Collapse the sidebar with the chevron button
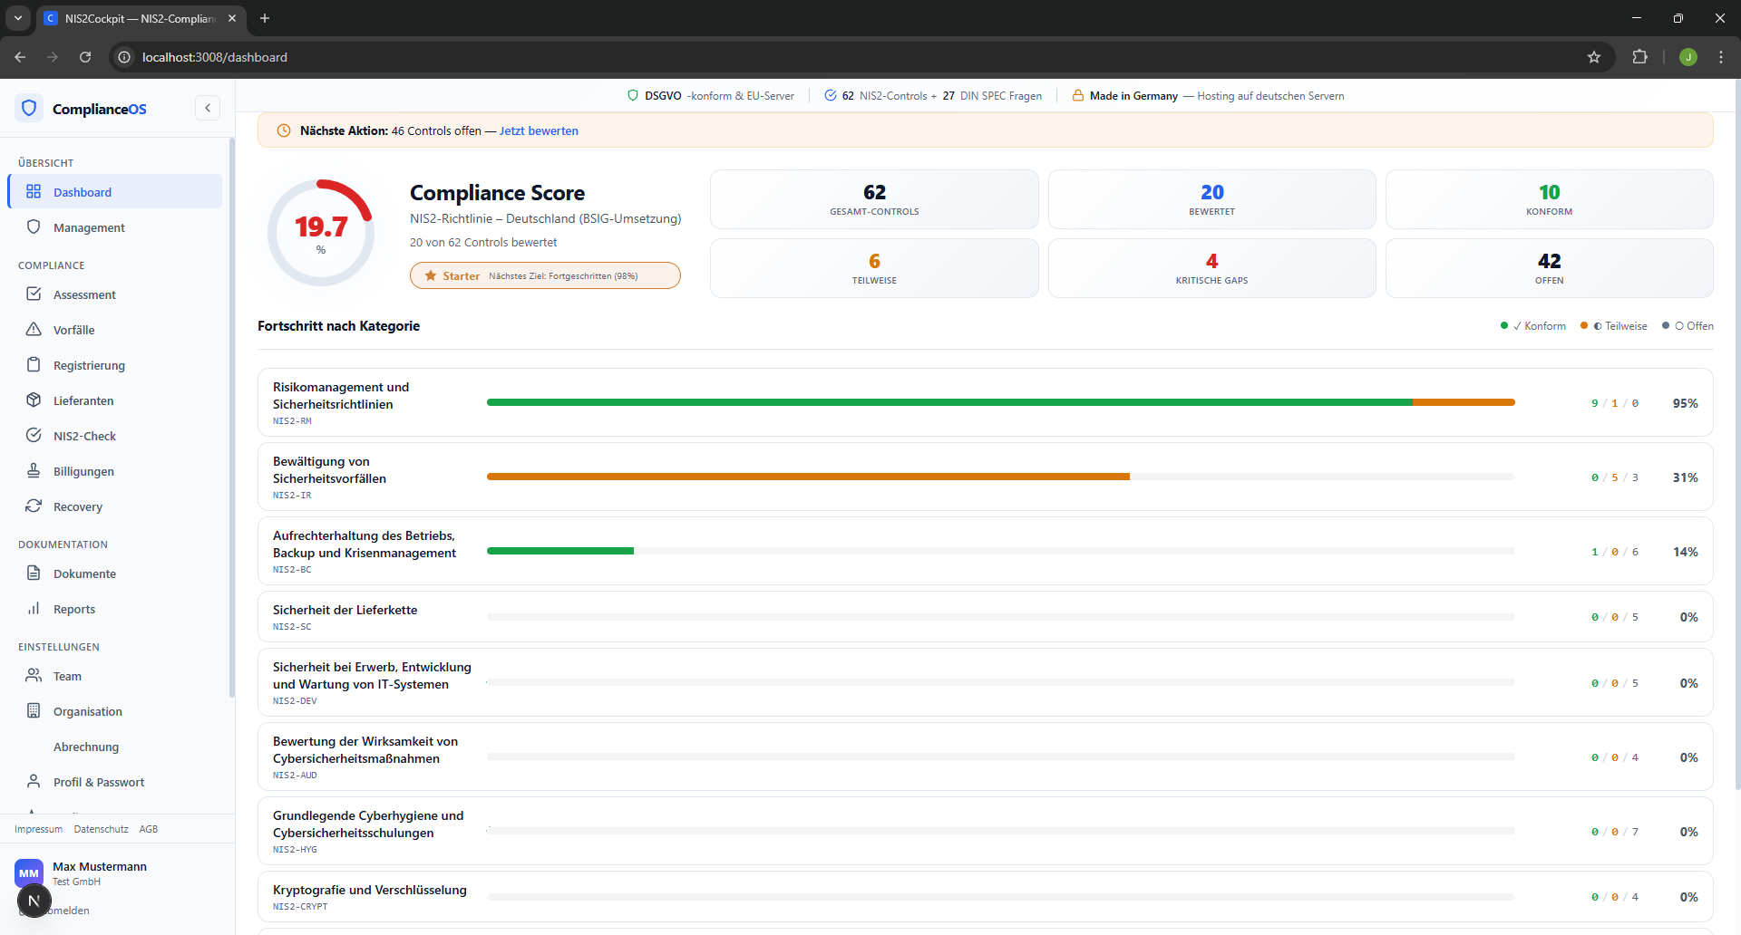 pyautogui.click(x=208, y=109)
